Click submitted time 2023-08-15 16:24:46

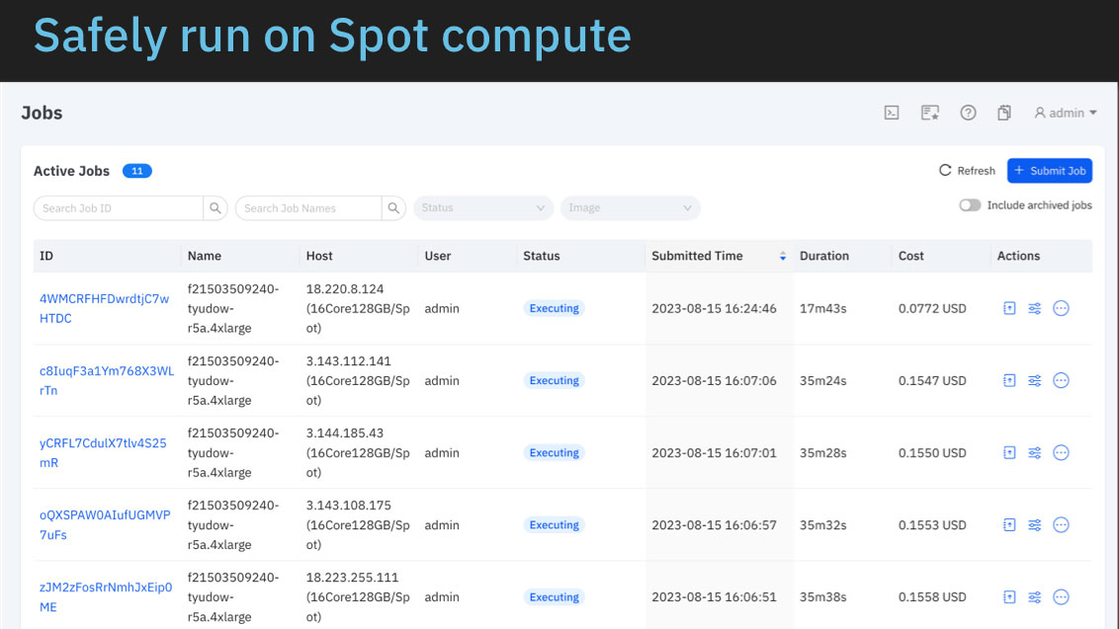point(714,309)
